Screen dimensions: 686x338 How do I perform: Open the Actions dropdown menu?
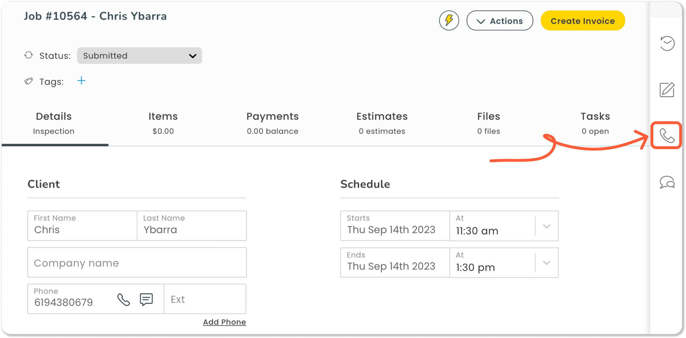pos(500,21)
